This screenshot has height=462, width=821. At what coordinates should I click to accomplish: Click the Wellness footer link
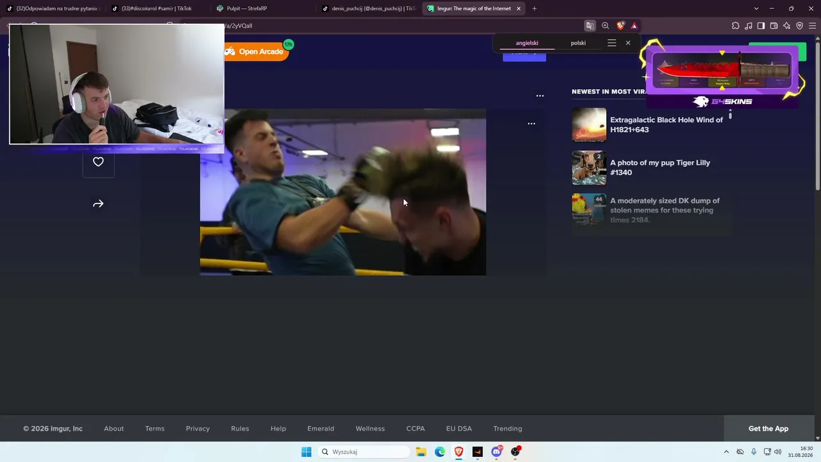370,429
